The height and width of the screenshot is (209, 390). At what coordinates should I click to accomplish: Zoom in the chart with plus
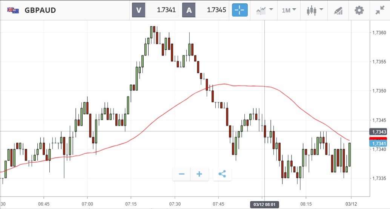[x=200, y=174]
